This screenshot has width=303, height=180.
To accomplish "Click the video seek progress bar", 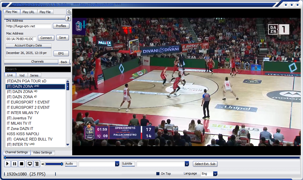I will (152, 158).
